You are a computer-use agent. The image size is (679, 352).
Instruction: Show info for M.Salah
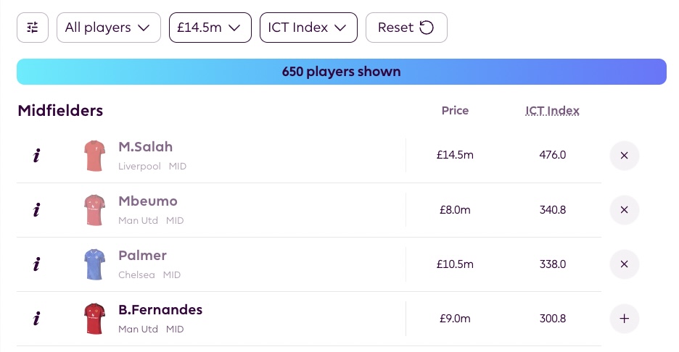(36, 156)
